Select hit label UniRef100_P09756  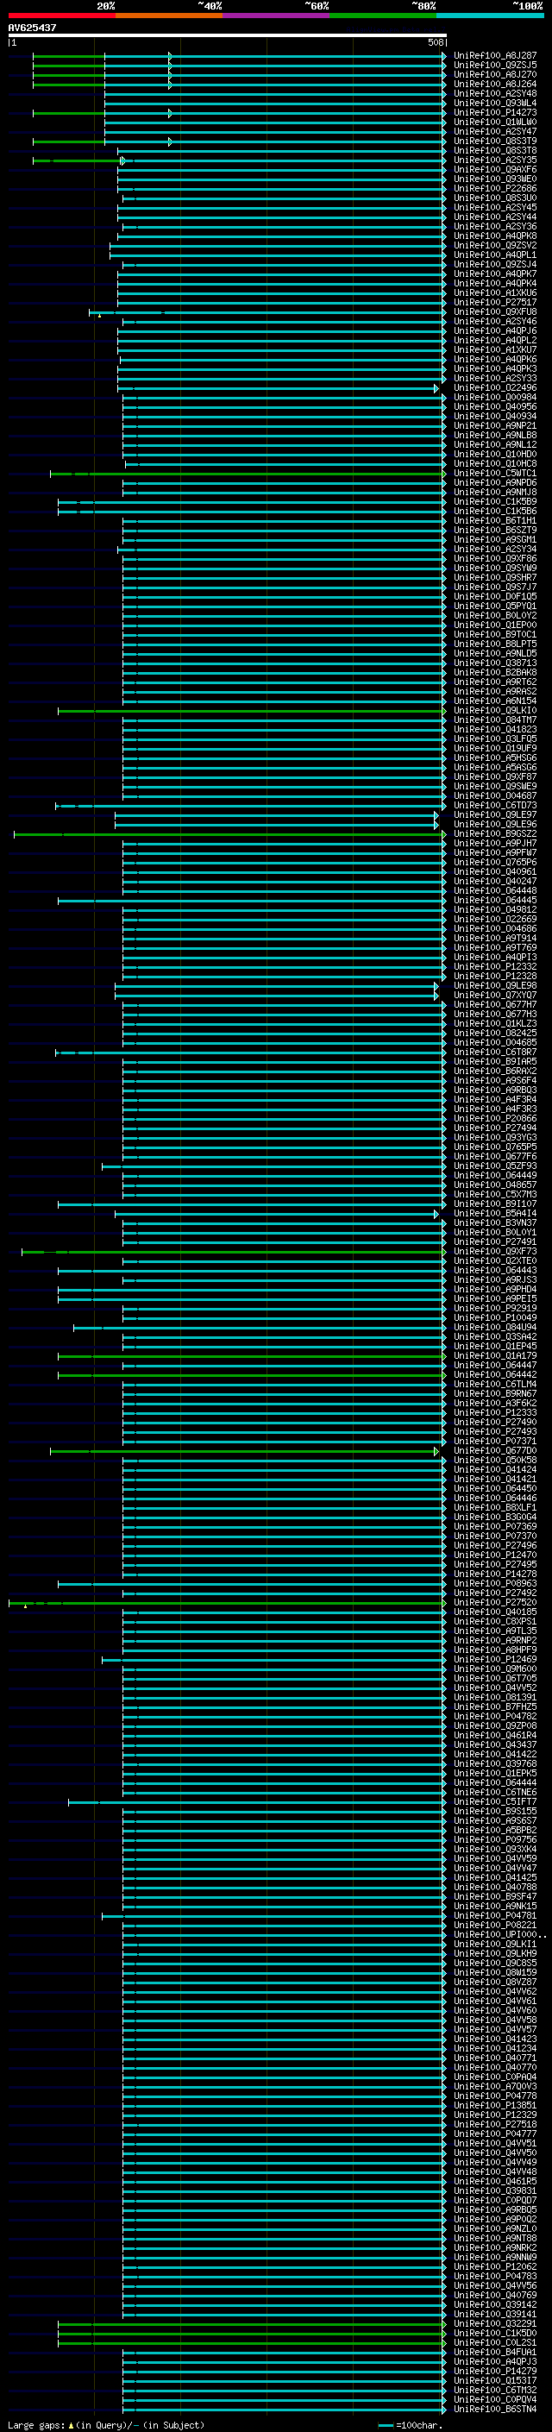(495, 1840)
